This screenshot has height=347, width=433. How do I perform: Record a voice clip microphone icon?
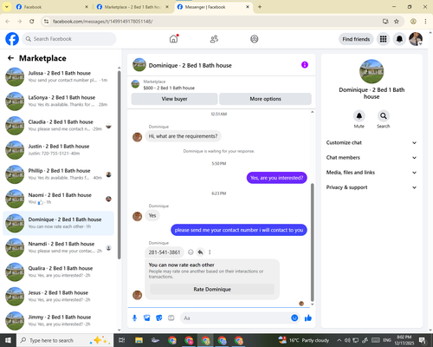134,318
